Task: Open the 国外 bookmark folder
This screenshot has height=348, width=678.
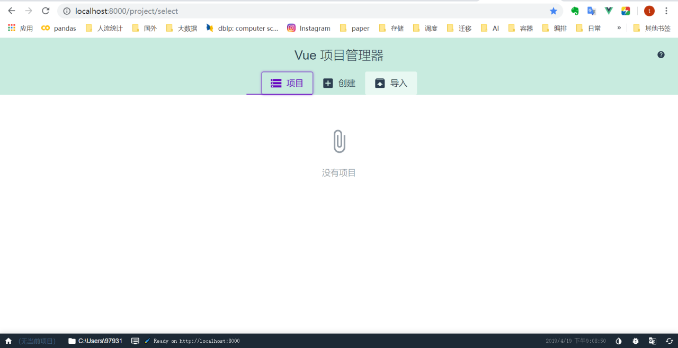Action: click(144, 28)
